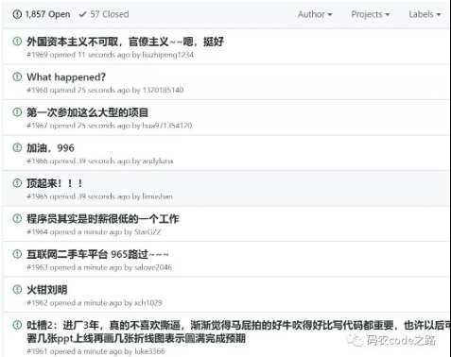Viewport: 451px width, 357px height.
Task: Open issue titled "顶起来！！！"
Action: [55, 183]
